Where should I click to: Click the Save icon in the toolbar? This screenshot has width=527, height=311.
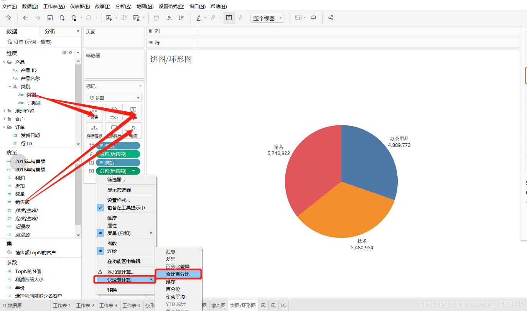click(50, 18)
